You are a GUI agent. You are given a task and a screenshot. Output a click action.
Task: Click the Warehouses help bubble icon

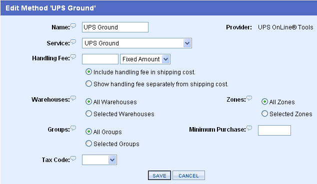coord(73,98)
